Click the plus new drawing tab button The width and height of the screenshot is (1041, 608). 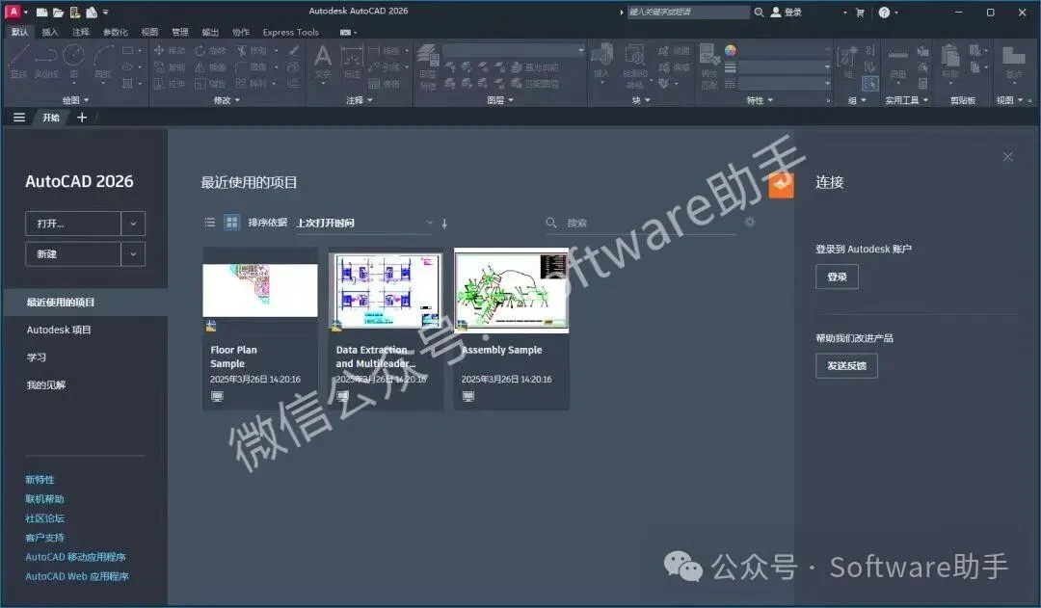coord(82,118)
